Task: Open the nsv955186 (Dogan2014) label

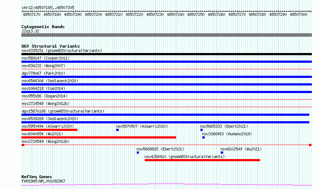Action: (45, 96)
